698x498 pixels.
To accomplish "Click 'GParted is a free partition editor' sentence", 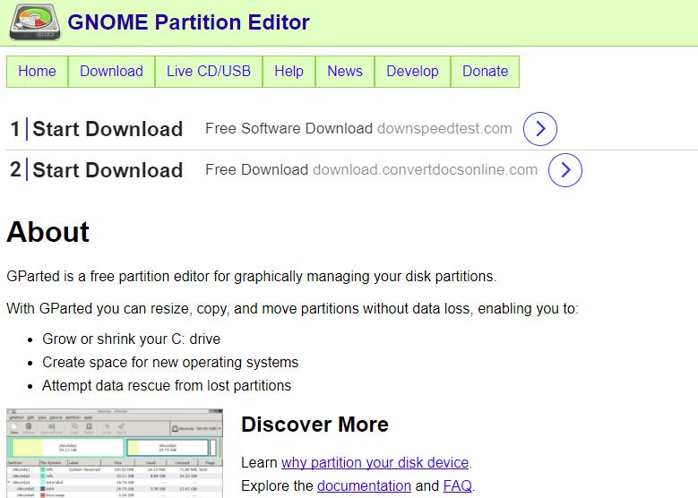I will coord(252,277).
